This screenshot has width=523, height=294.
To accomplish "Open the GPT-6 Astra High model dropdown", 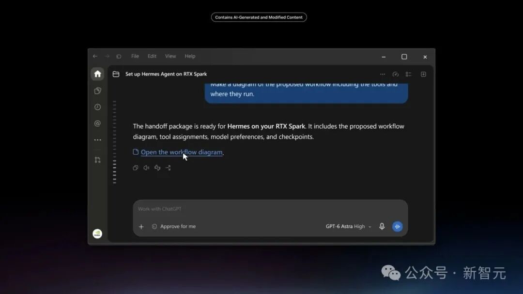I will pos(349,226).
